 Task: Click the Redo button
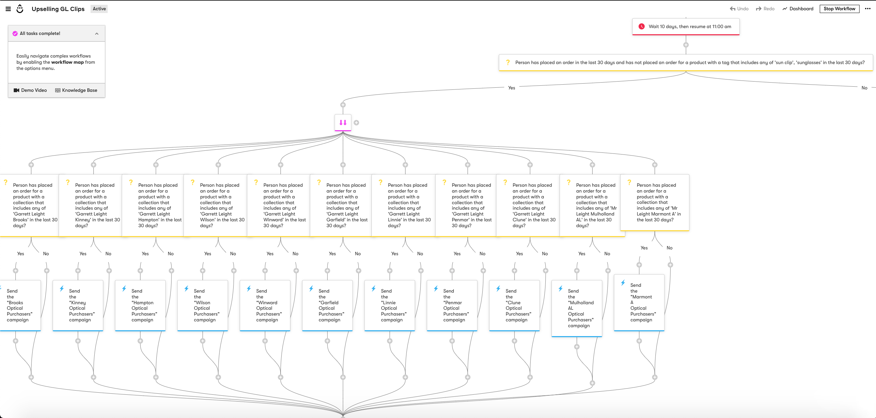tap(765, 9)
